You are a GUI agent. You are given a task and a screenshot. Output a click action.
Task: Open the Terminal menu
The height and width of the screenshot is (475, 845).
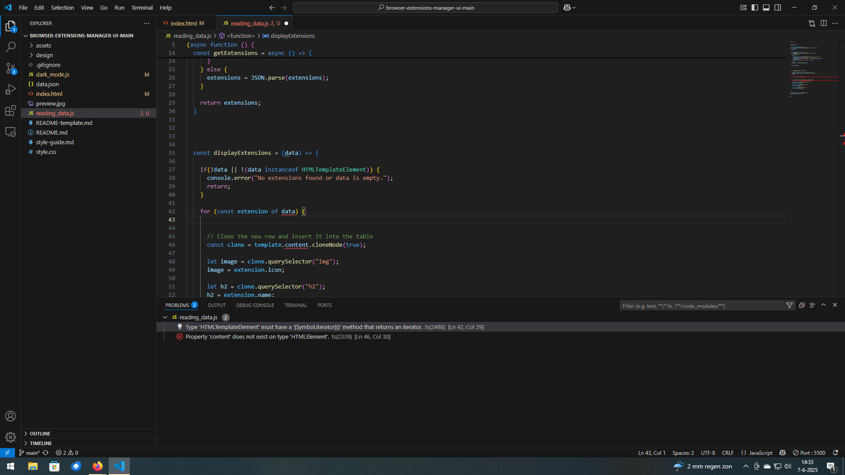click(142, 7)
